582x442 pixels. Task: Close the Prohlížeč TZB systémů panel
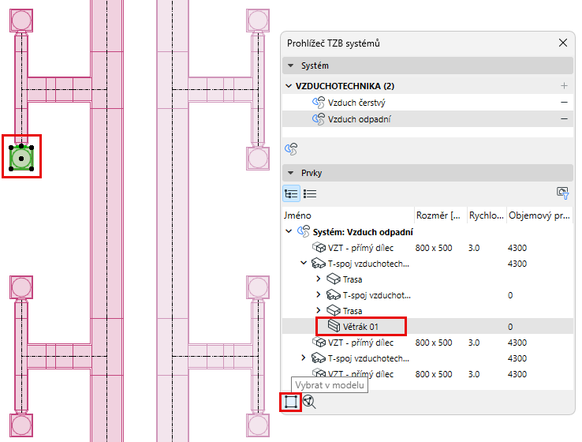click(x=563, y=43)
